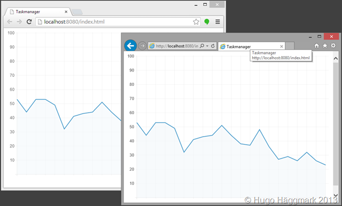Close the Chrome window

217,4
